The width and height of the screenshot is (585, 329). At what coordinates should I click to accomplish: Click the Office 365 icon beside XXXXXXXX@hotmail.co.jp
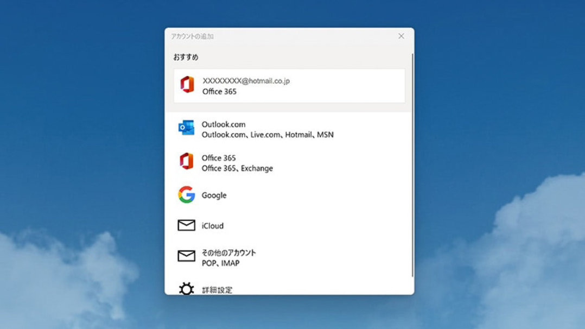(x=187, y=84)
